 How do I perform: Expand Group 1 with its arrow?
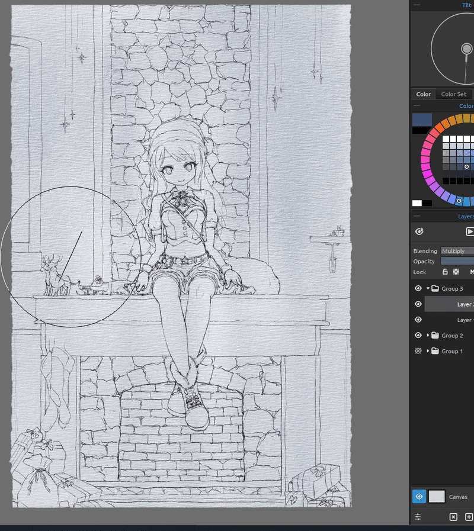coord(428,351)
